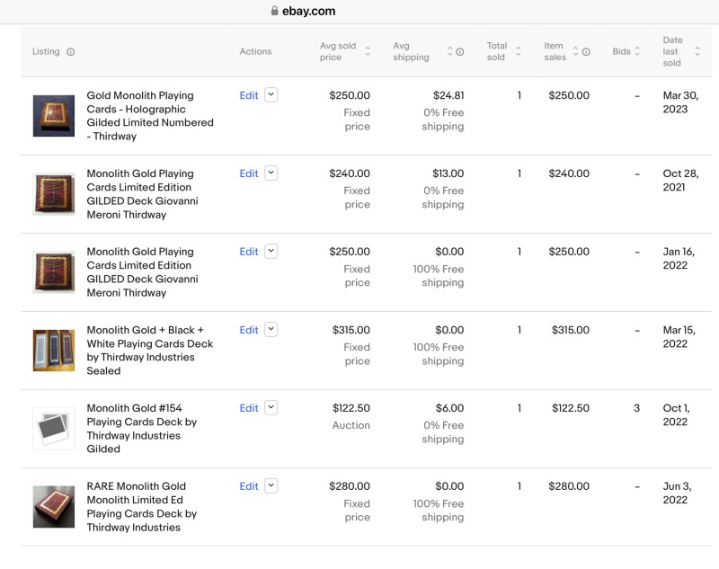Click the Date last sold column header
The height and width of the screenshot is (569, 719).
672,52
